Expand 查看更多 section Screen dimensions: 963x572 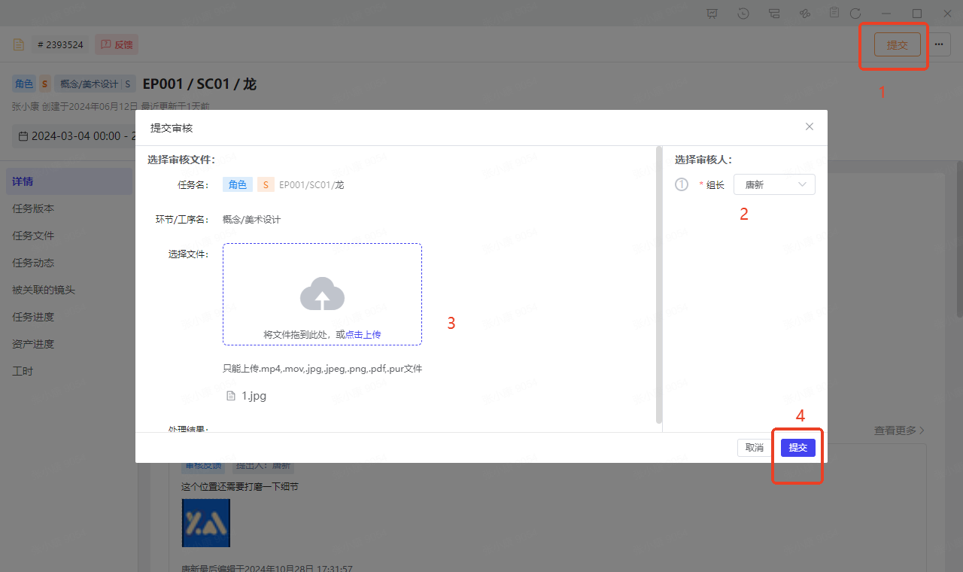pos(899,431)
